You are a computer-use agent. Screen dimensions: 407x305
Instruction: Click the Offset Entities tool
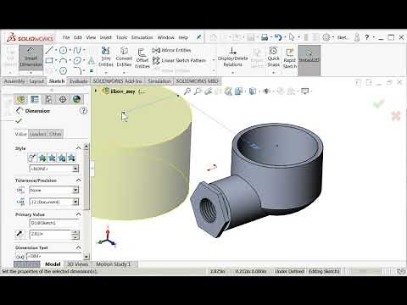(x=142, y=58)
